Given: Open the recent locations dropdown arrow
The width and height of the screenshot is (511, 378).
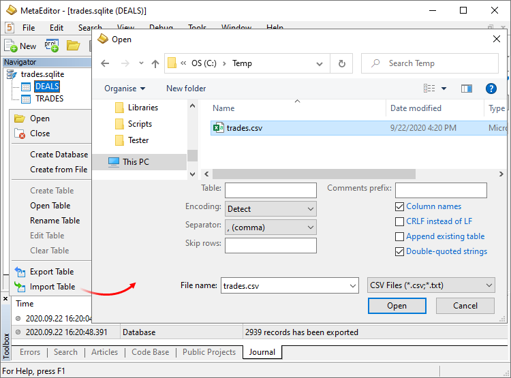Looking at the screenshot, I should tap(141, 63).
